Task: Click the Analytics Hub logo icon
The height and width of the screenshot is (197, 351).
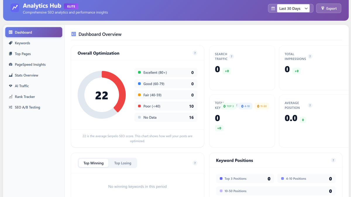Action: pyautogui.click(x=15, y=8)
